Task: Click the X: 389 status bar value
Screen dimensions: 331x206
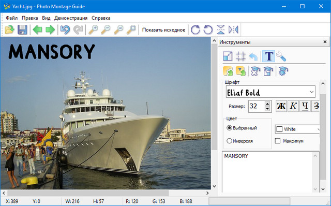Action: pos(12,201)
